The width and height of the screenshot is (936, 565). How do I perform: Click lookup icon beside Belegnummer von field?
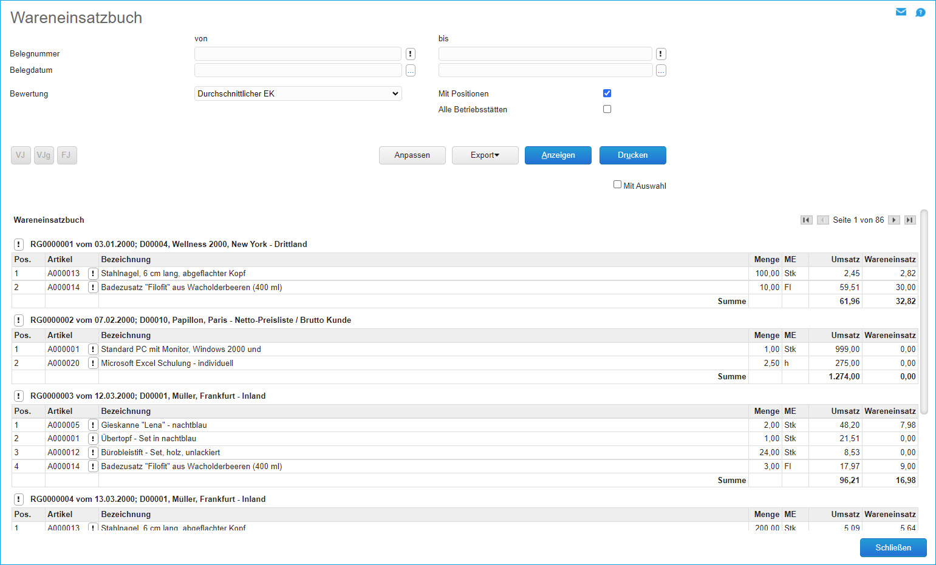point(411,54)
